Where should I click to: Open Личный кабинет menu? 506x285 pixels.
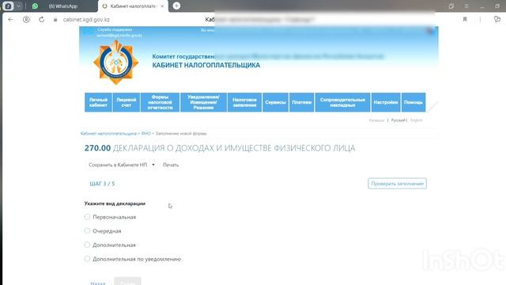(98, 102)
